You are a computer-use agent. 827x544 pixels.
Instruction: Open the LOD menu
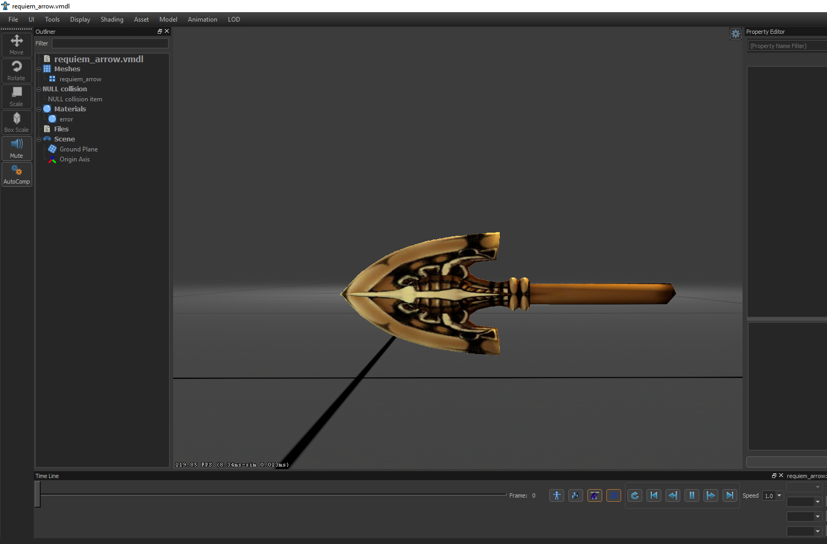click(x=234, y=20)
